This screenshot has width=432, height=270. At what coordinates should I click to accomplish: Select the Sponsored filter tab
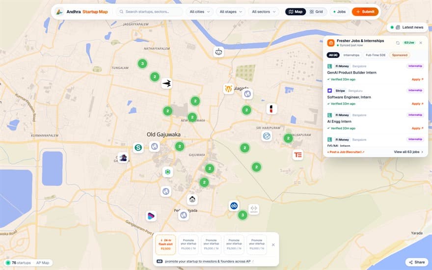(400, 55)
